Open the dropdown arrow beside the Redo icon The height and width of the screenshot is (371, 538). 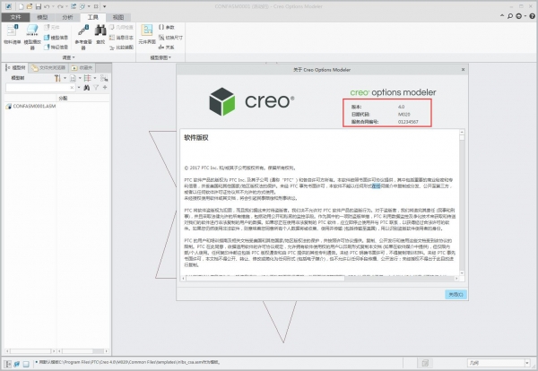66,6
